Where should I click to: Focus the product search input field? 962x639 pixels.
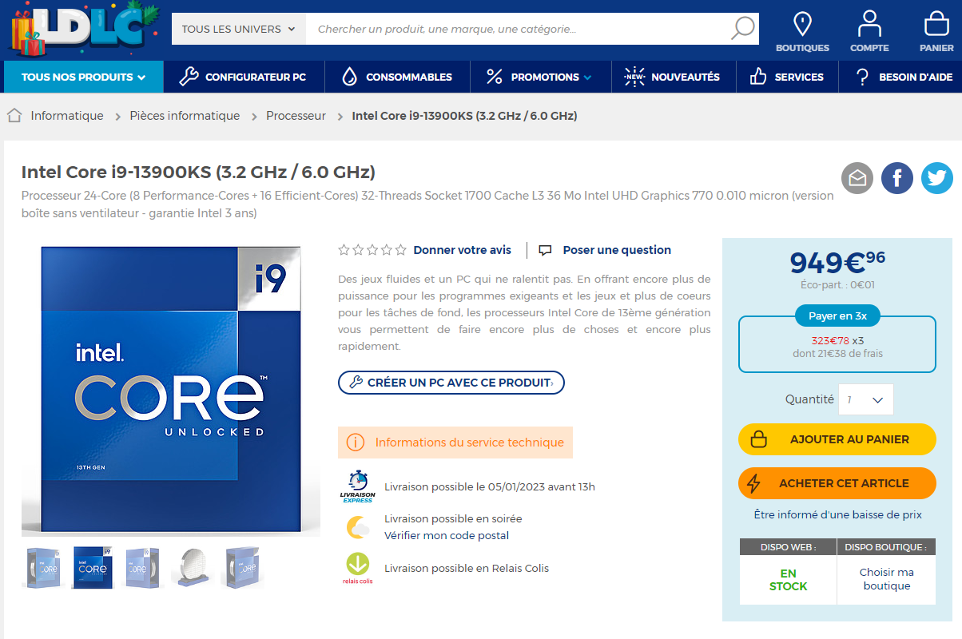(x=518, y=29)
